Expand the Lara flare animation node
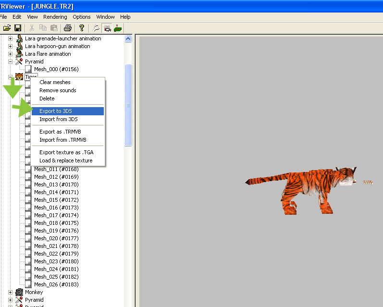Image resolution: width=383 pixels, height=307 pixels. tap(10, 54)
